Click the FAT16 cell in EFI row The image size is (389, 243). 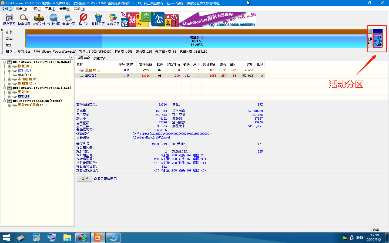coord(146,76)
